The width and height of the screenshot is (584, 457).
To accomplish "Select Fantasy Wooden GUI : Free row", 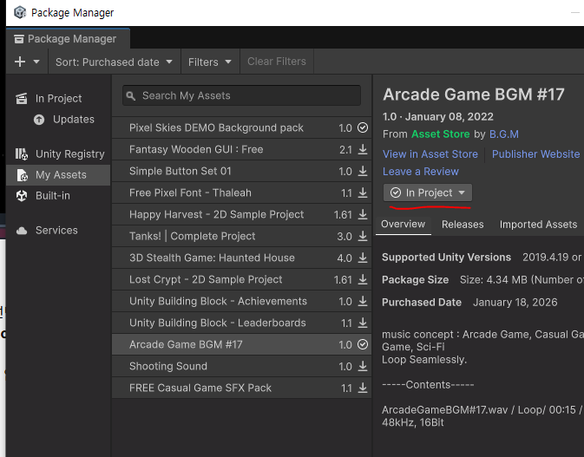I will [241, 150].
